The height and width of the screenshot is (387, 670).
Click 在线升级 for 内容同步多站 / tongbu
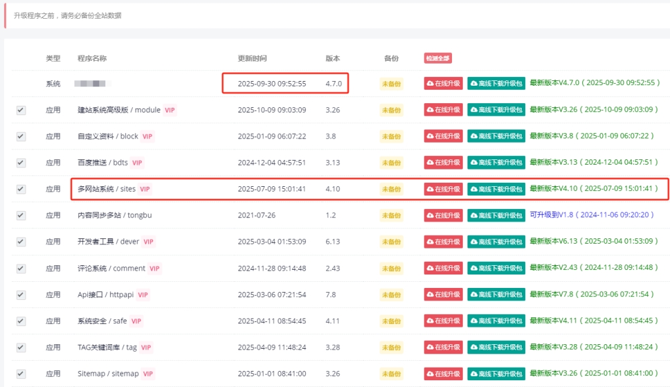(x=443, y=216)
